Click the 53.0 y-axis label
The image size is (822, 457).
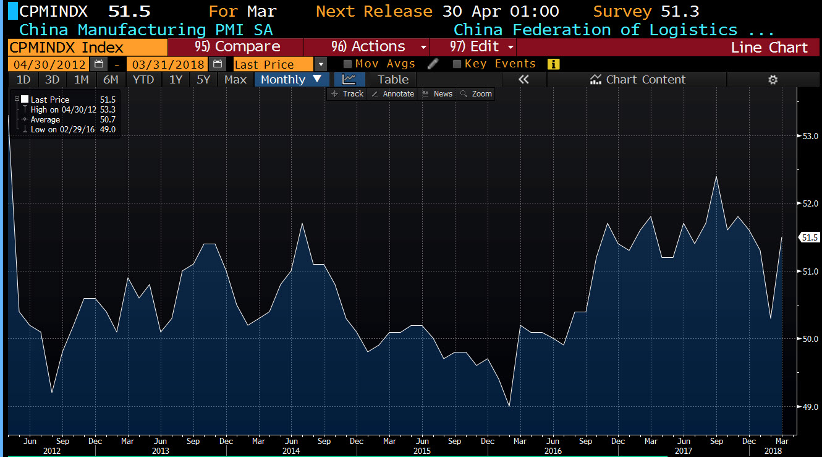811,135
